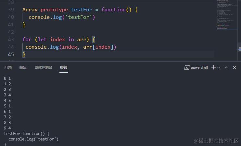
Task: Click 'testFor' property name on line 39
Action: tap(82, 10)
